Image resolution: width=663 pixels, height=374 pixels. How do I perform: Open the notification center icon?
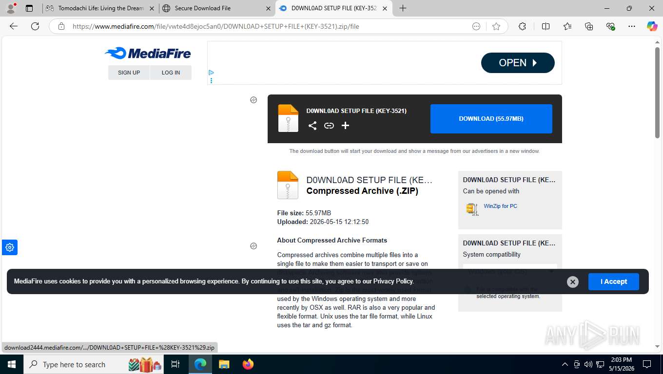click(x=647, y=364)
